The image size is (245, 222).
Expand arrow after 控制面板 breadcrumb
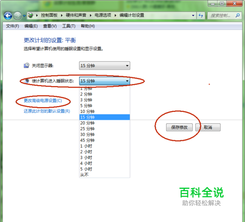pyautogui.click(x=62, y=16)
